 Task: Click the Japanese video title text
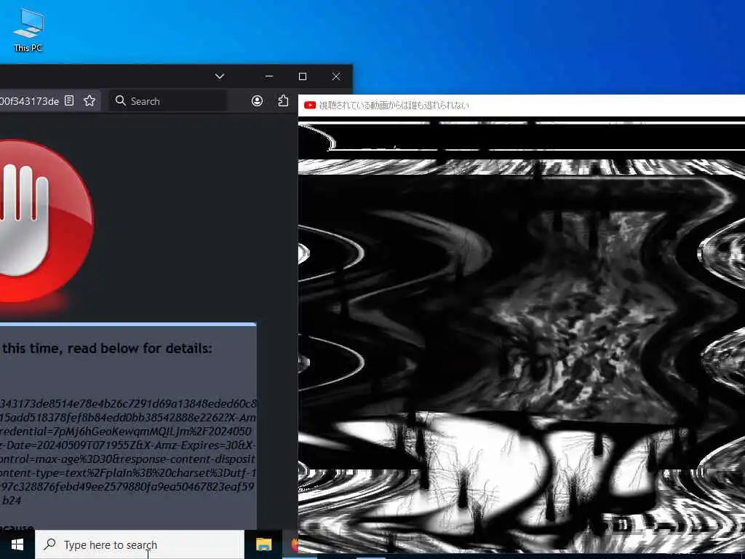394,105
